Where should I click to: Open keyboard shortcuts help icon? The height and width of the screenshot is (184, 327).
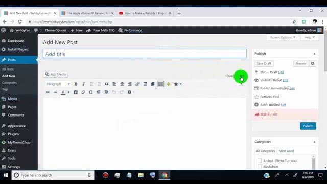click(x=129, y=92)
